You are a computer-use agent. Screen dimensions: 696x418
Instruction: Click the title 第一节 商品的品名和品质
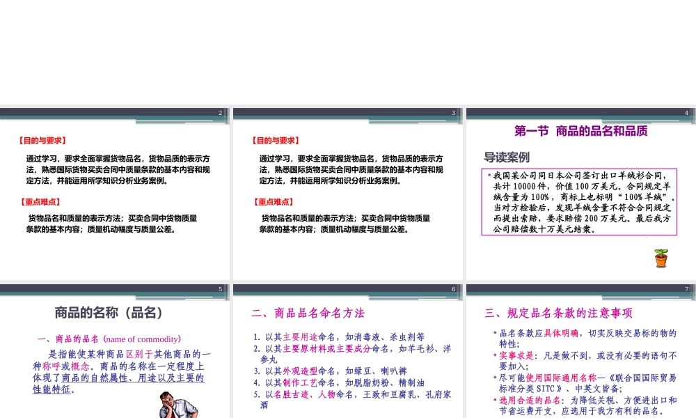[x=580, y=131]
